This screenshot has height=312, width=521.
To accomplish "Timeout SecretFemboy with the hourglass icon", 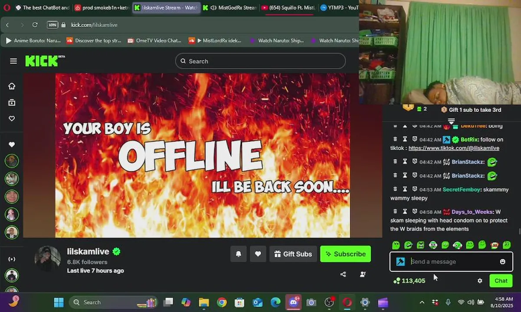I will (x=405, y=189).
